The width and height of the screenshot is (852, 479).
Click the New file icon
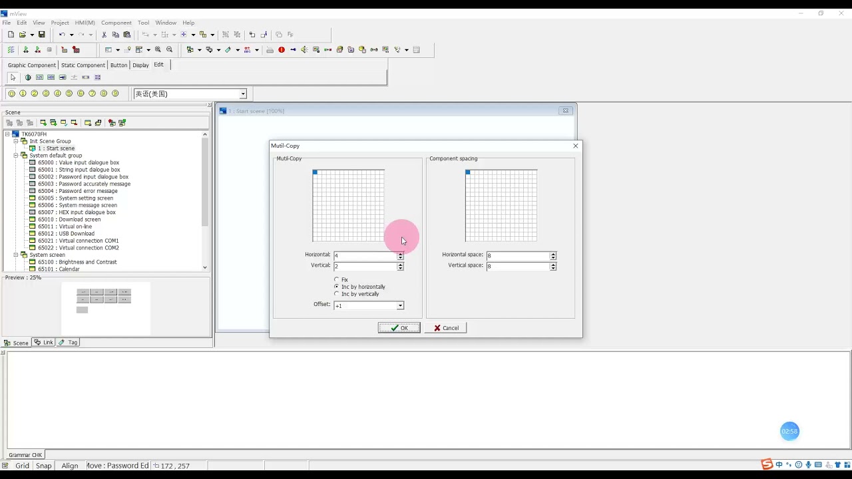pos(11,35)
